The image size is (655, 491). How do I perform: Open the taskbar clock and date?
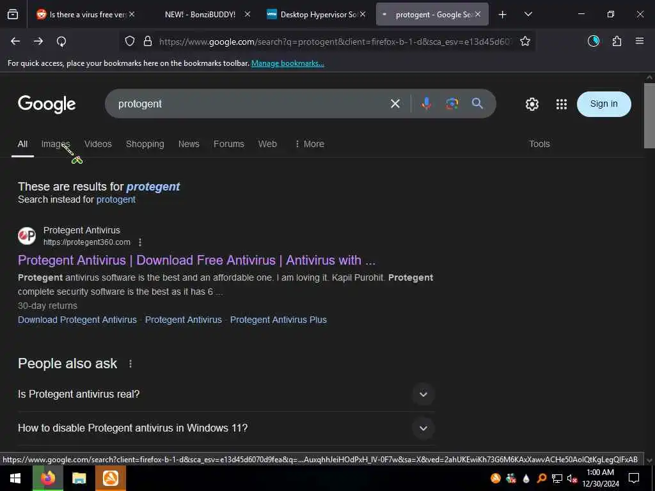(x=600, y=478)
